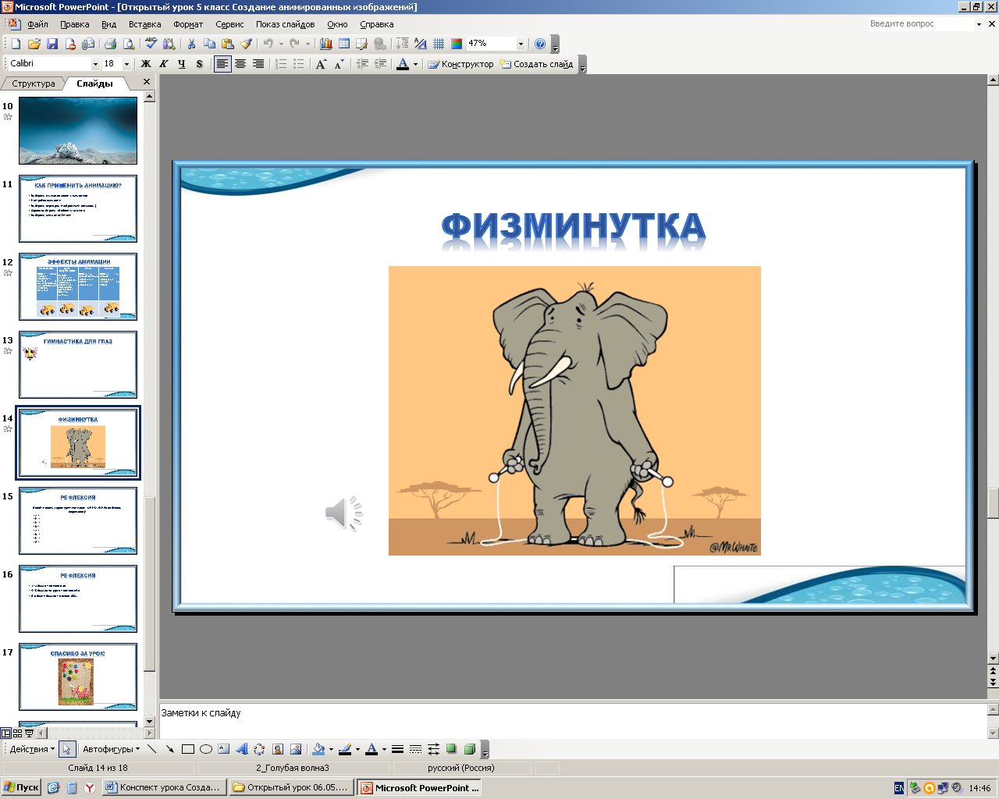Viewport: 999px width, 799px height.
Task: Switch to Конспект урока Word taskbar window
Action: 165,788
